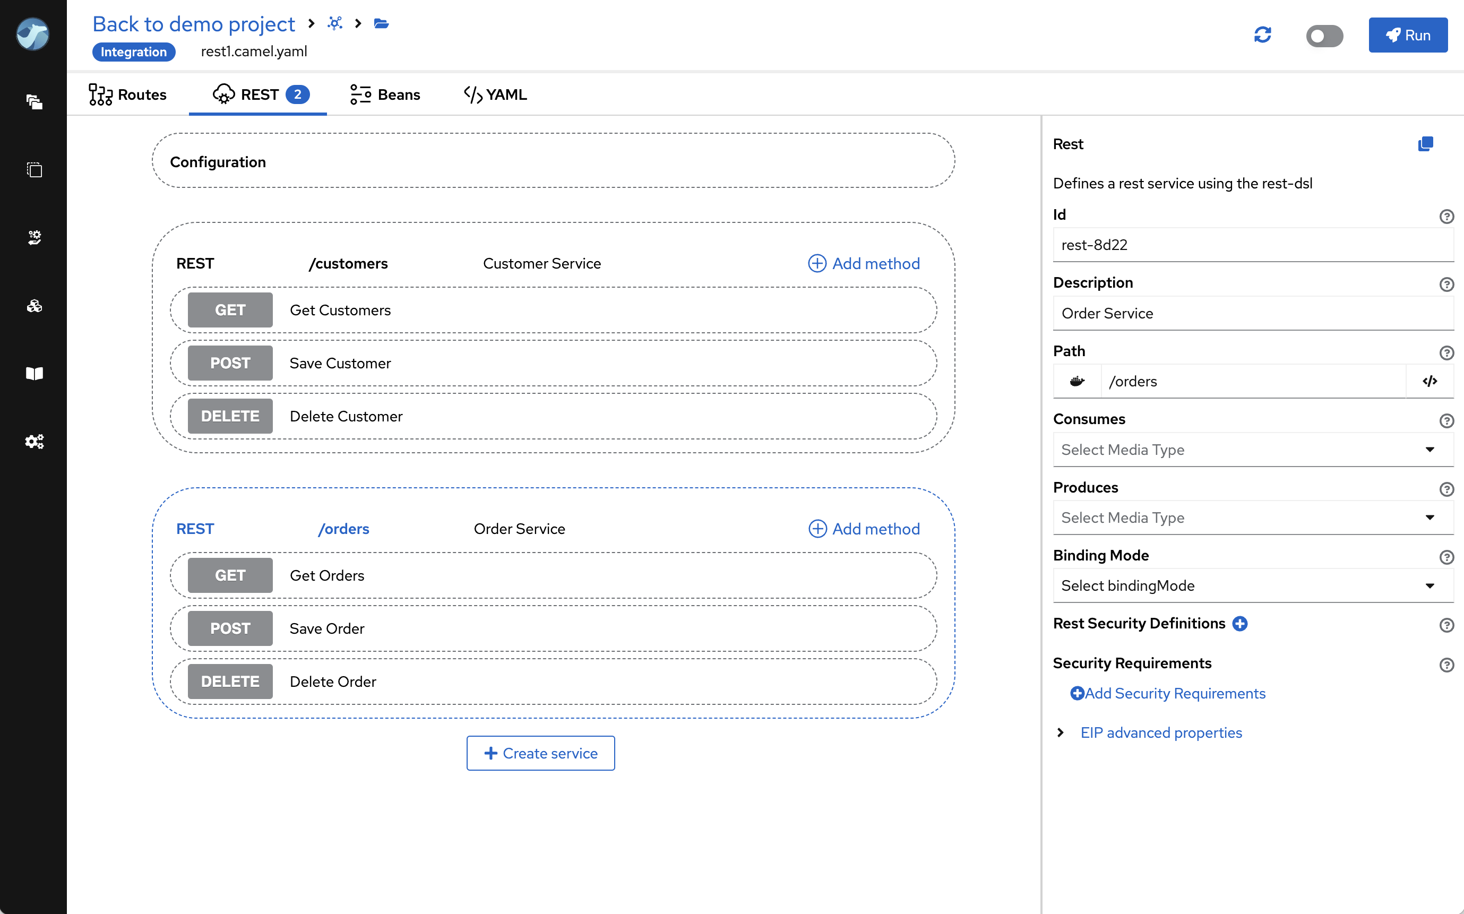Open the Produces media type dropdown
The width and height of the screenshot is (1464, 914).
(x=1252, y=518)
